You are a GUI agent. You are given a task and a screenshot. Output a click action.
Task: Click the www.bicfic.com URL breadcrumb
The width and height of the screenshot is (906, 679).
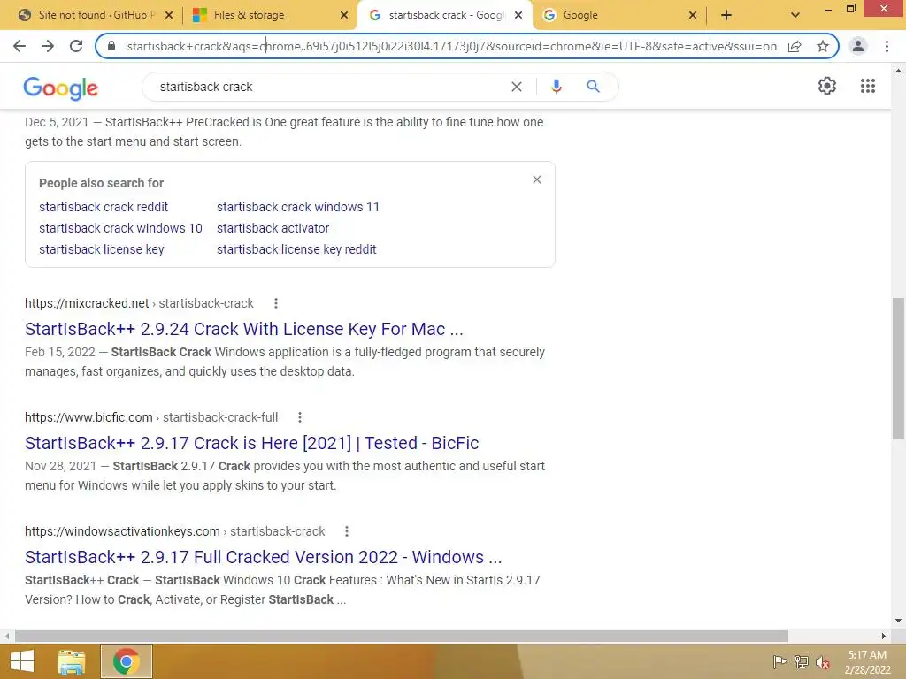coord(151,417)
